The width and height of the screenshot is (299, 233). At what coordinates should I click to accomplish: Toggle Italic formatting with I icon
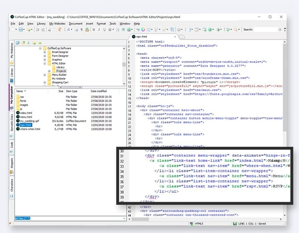[99, 30]
